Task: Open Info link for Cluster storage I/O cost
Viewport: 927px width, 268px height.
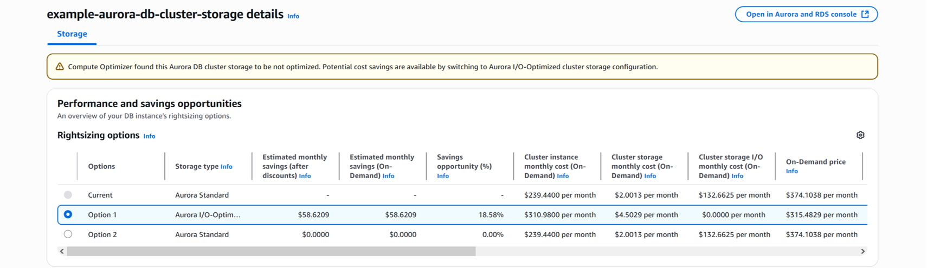Action: click(737, 176)
